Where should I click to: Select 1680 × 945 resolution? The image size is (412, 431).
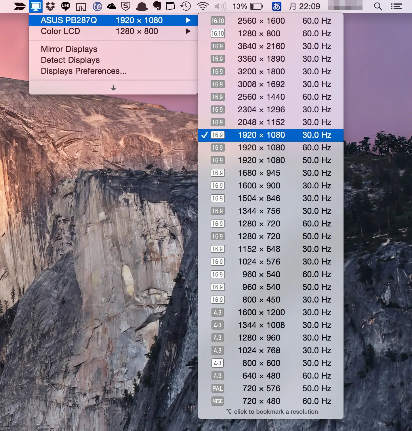271,173
